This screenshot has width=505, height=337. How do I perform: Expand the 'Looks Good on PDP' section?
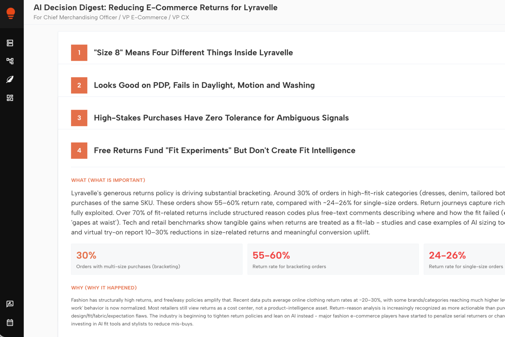click(204, 85)
